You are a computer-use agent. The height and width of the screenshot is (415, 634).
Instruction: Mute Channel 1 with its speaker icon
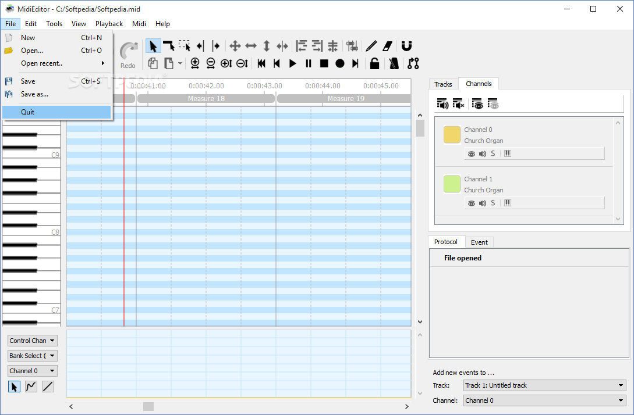point(483,203)
